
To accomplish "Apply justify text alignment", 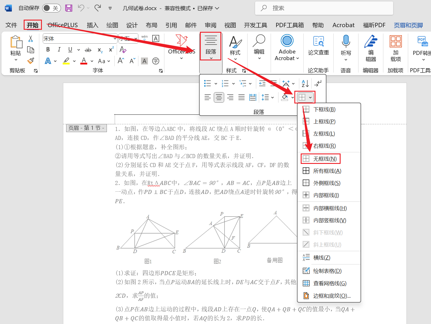I will click(x=241, y=97).
